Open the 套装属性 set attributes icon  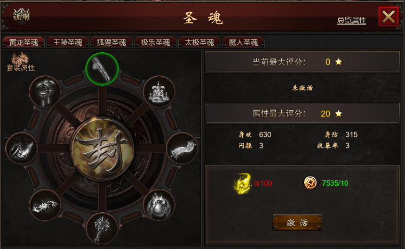pos(21,62)
